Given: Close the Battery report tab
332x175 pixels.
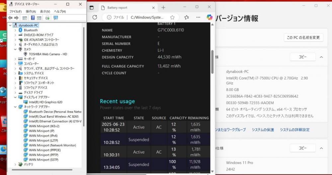Looking at the screenshot, I should point(153,8).
